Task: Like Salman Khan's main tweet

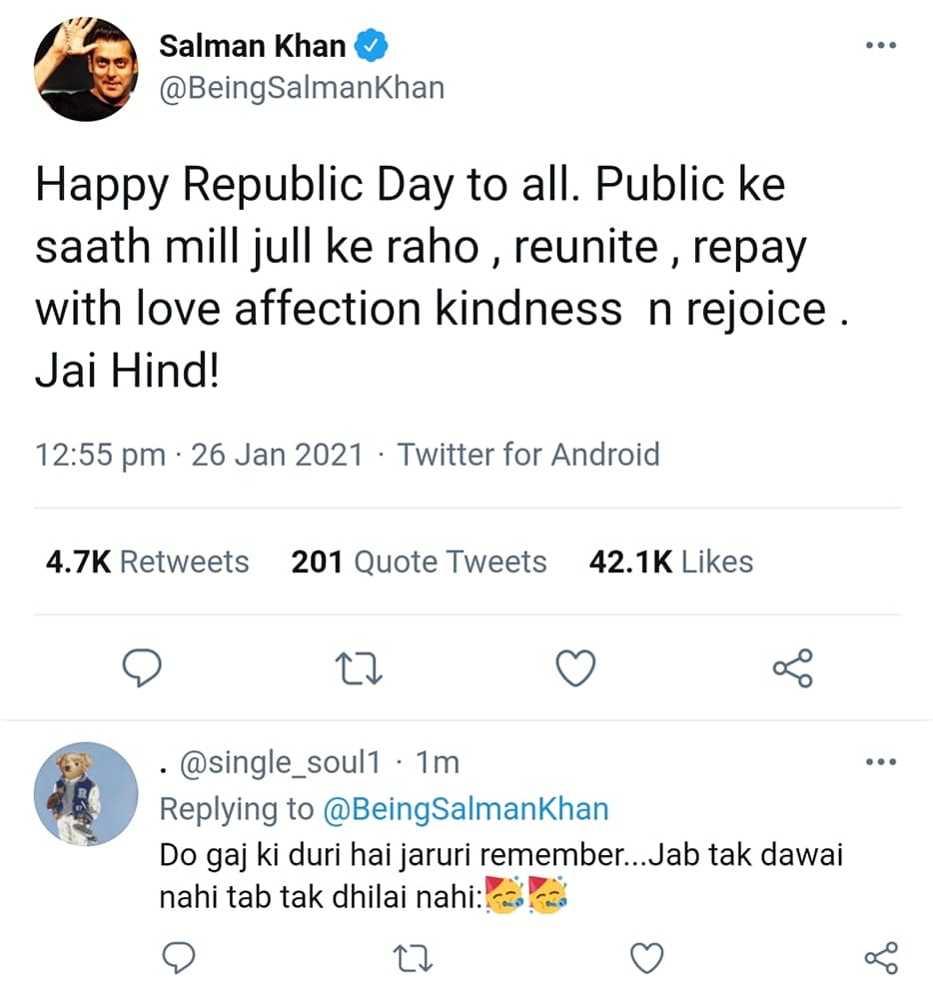Action: tap(575, 667)
